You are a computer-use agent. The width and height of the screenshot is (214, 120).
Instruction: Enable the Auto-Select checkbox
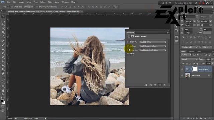point(12,7)
